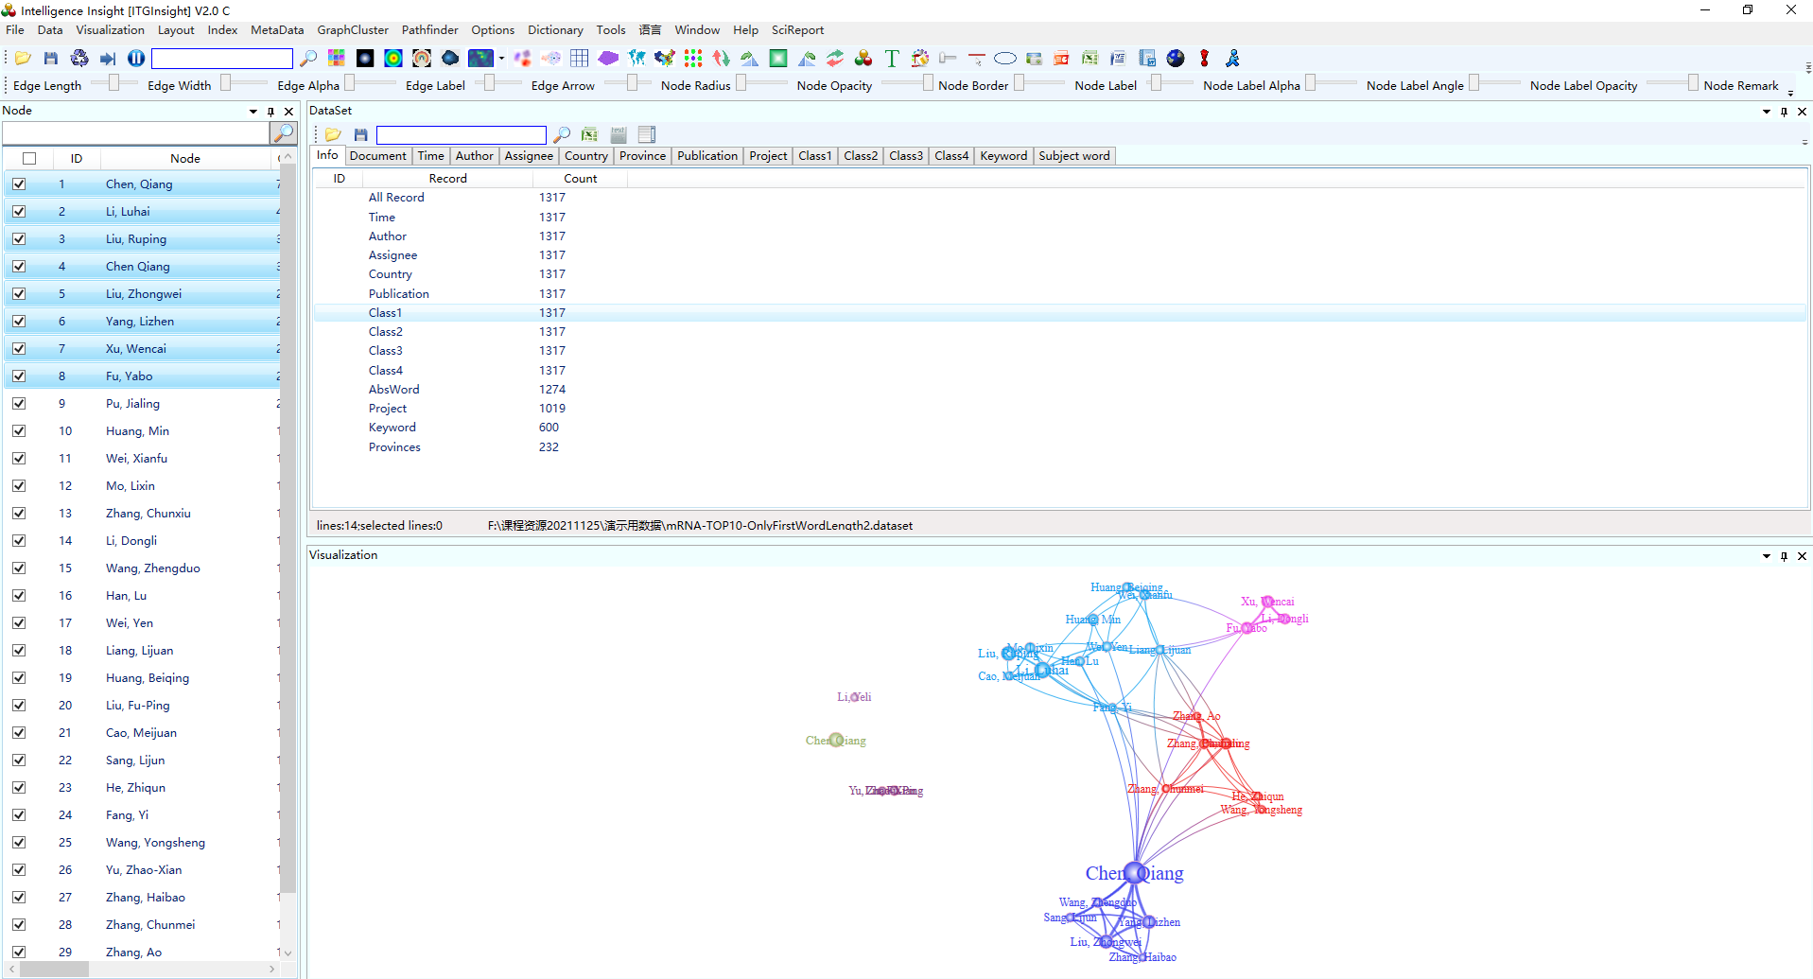Click the concentric rings heatmap icon
Viewport: 1813px width, 979px height.
(393, 59)
